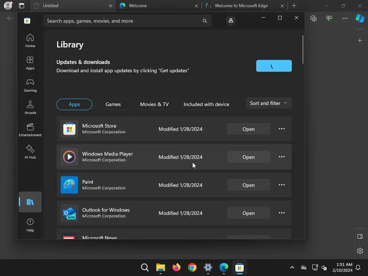Click Edge back arrow button

tap(10, 18)
